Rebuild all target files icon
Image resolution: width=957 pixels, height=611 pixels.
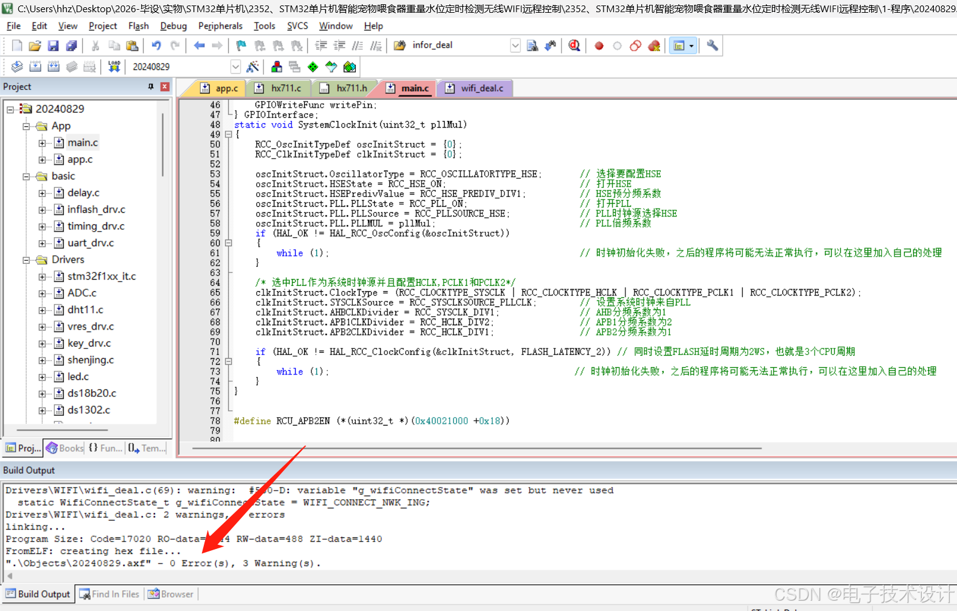point(54,67)
